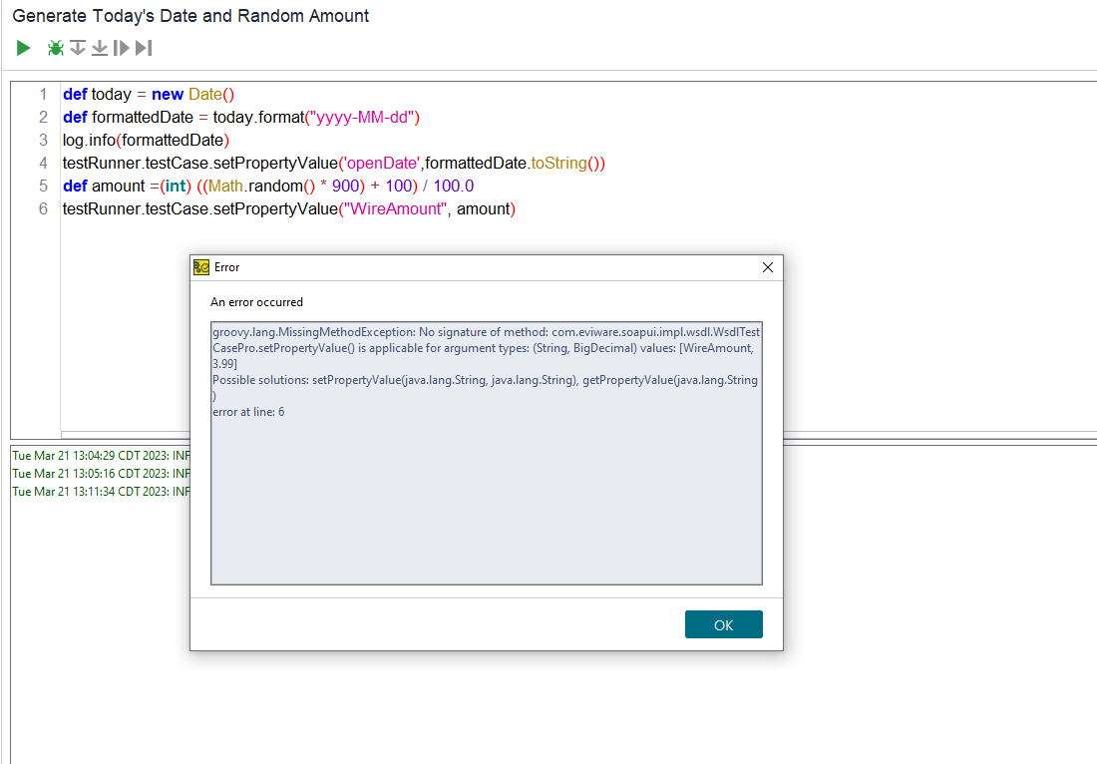This screenshot has width=1097, height=764.
Task: Click the Resume execution debug icon
Action: pyautogui.click(x=122, y=48)
